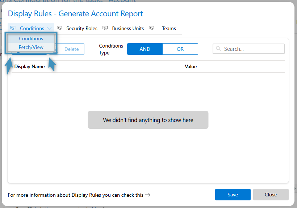Click the Business Units tab icon

(105, 28)
